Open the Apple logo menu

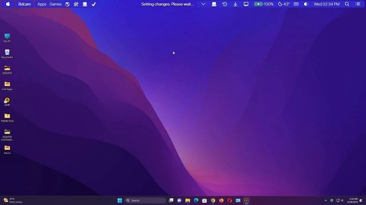click(8, 4)
